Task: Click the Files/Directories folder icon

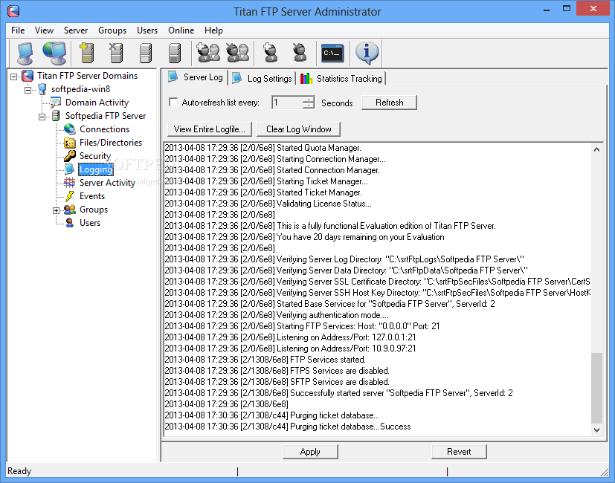Action: 70,143
